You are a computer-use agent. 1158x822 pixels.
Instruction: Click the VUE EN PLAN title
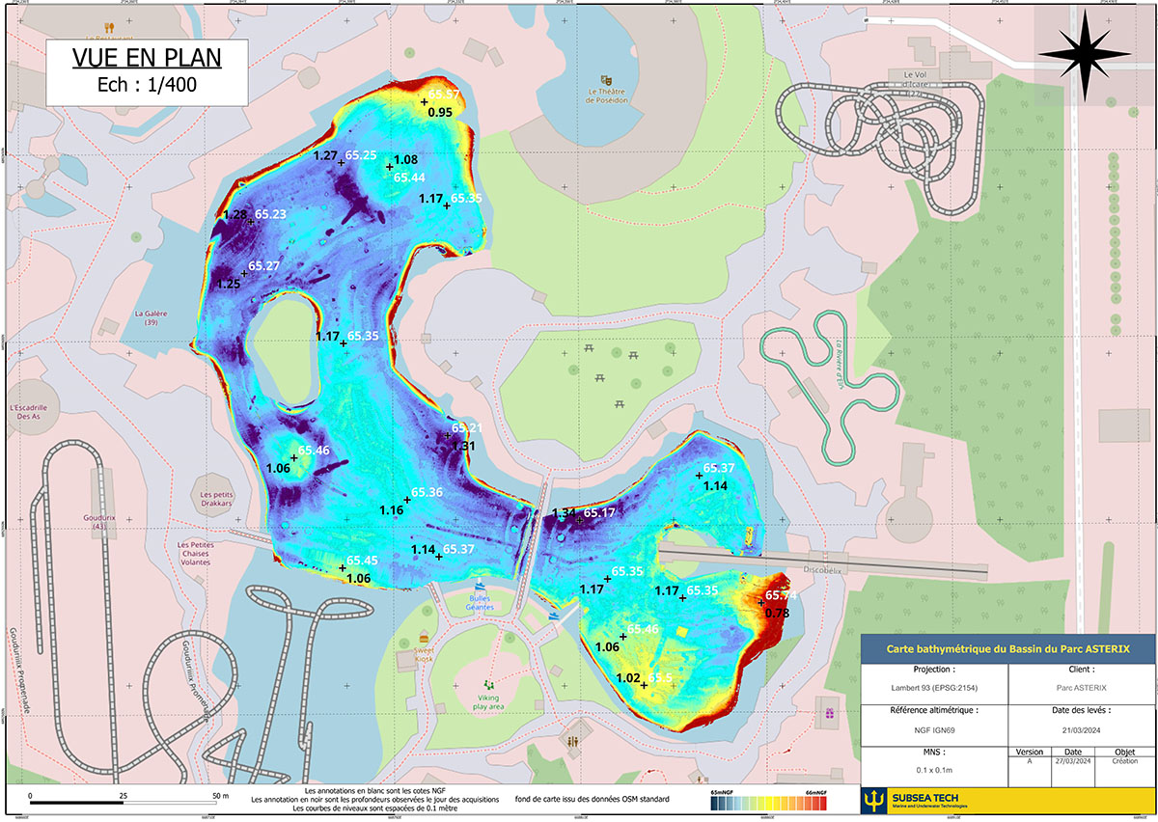pos(147,58)
